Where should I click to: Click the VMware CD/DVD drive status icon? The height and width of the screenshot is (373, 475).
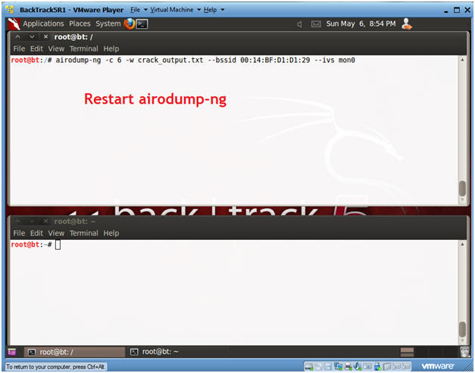(318, 367)
